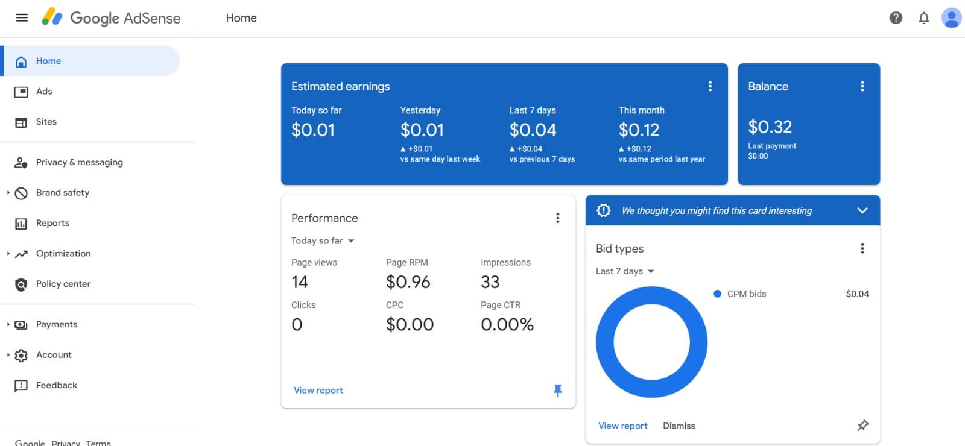
Task: Click the Page RPM $0.96 value
Action: (408, 282)
